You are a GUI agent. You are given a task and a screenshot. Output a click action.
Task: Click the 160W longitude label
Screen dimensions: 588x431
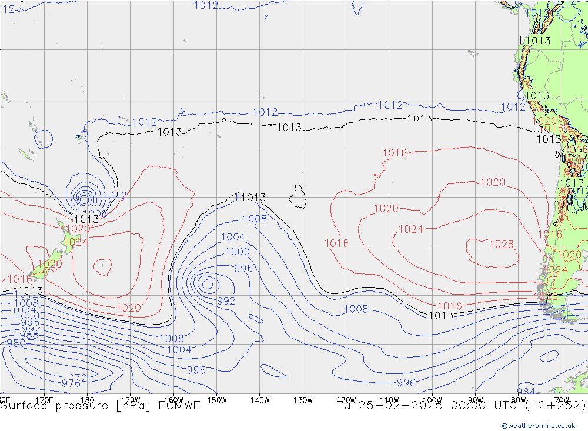(173, 400)
